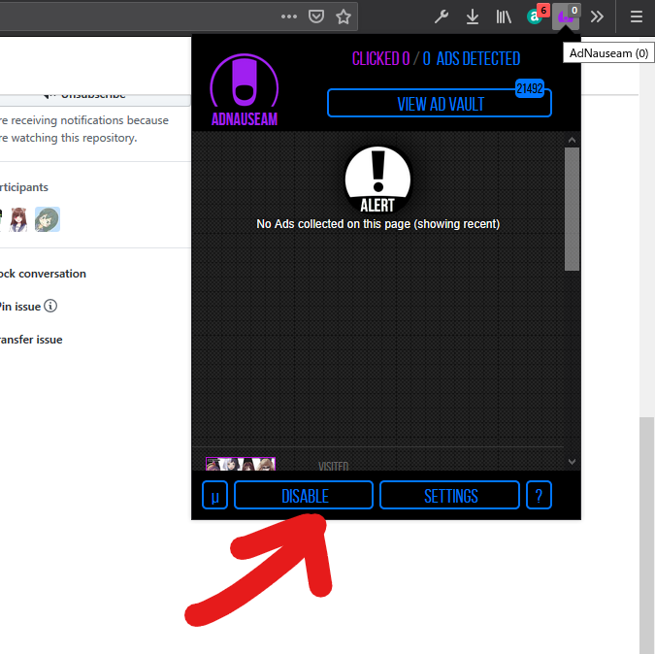Image resolution: width=655 pixels, height=654 pixels.
Task: Expand the overflow chevron for more tools
Action: pos(597,16)
